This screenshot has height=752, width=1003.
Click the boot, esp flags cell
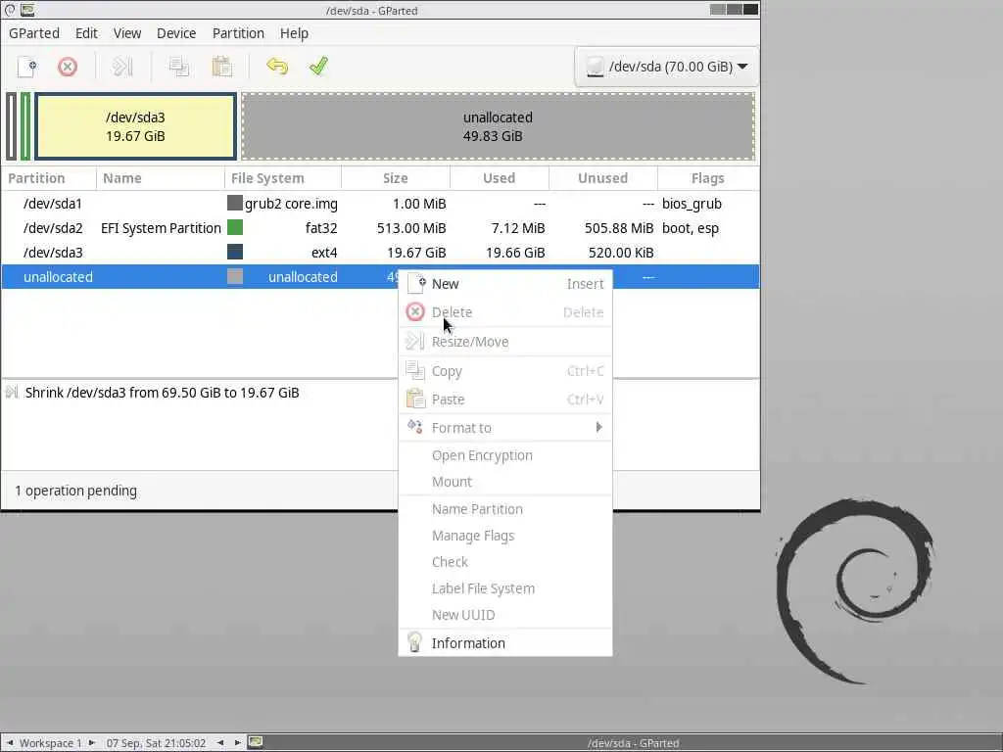(691, 227)
